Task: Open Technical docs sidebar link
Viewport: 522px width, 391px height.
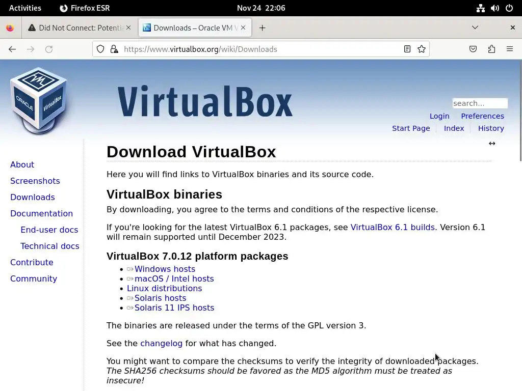Action: point(50,246)
